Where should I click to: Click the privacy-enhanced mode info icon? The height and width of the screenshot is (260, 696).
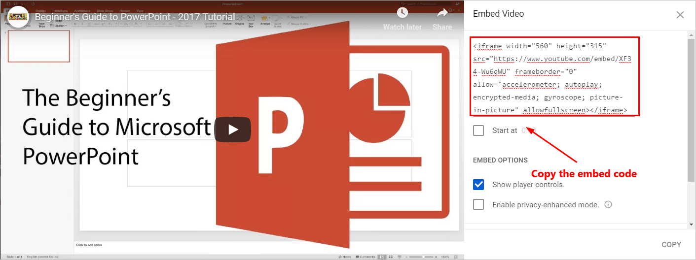608,204
